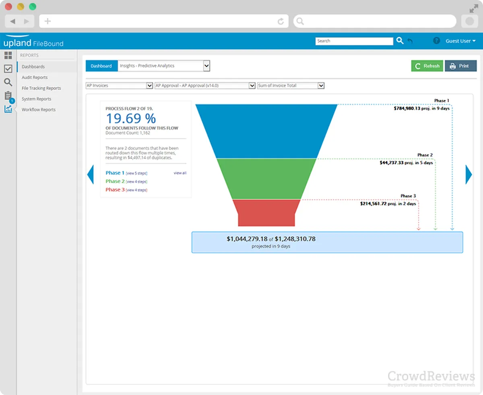Select the magnifier search icon in sidebar
The image size is (483, 395).
(x=8, y=82)
